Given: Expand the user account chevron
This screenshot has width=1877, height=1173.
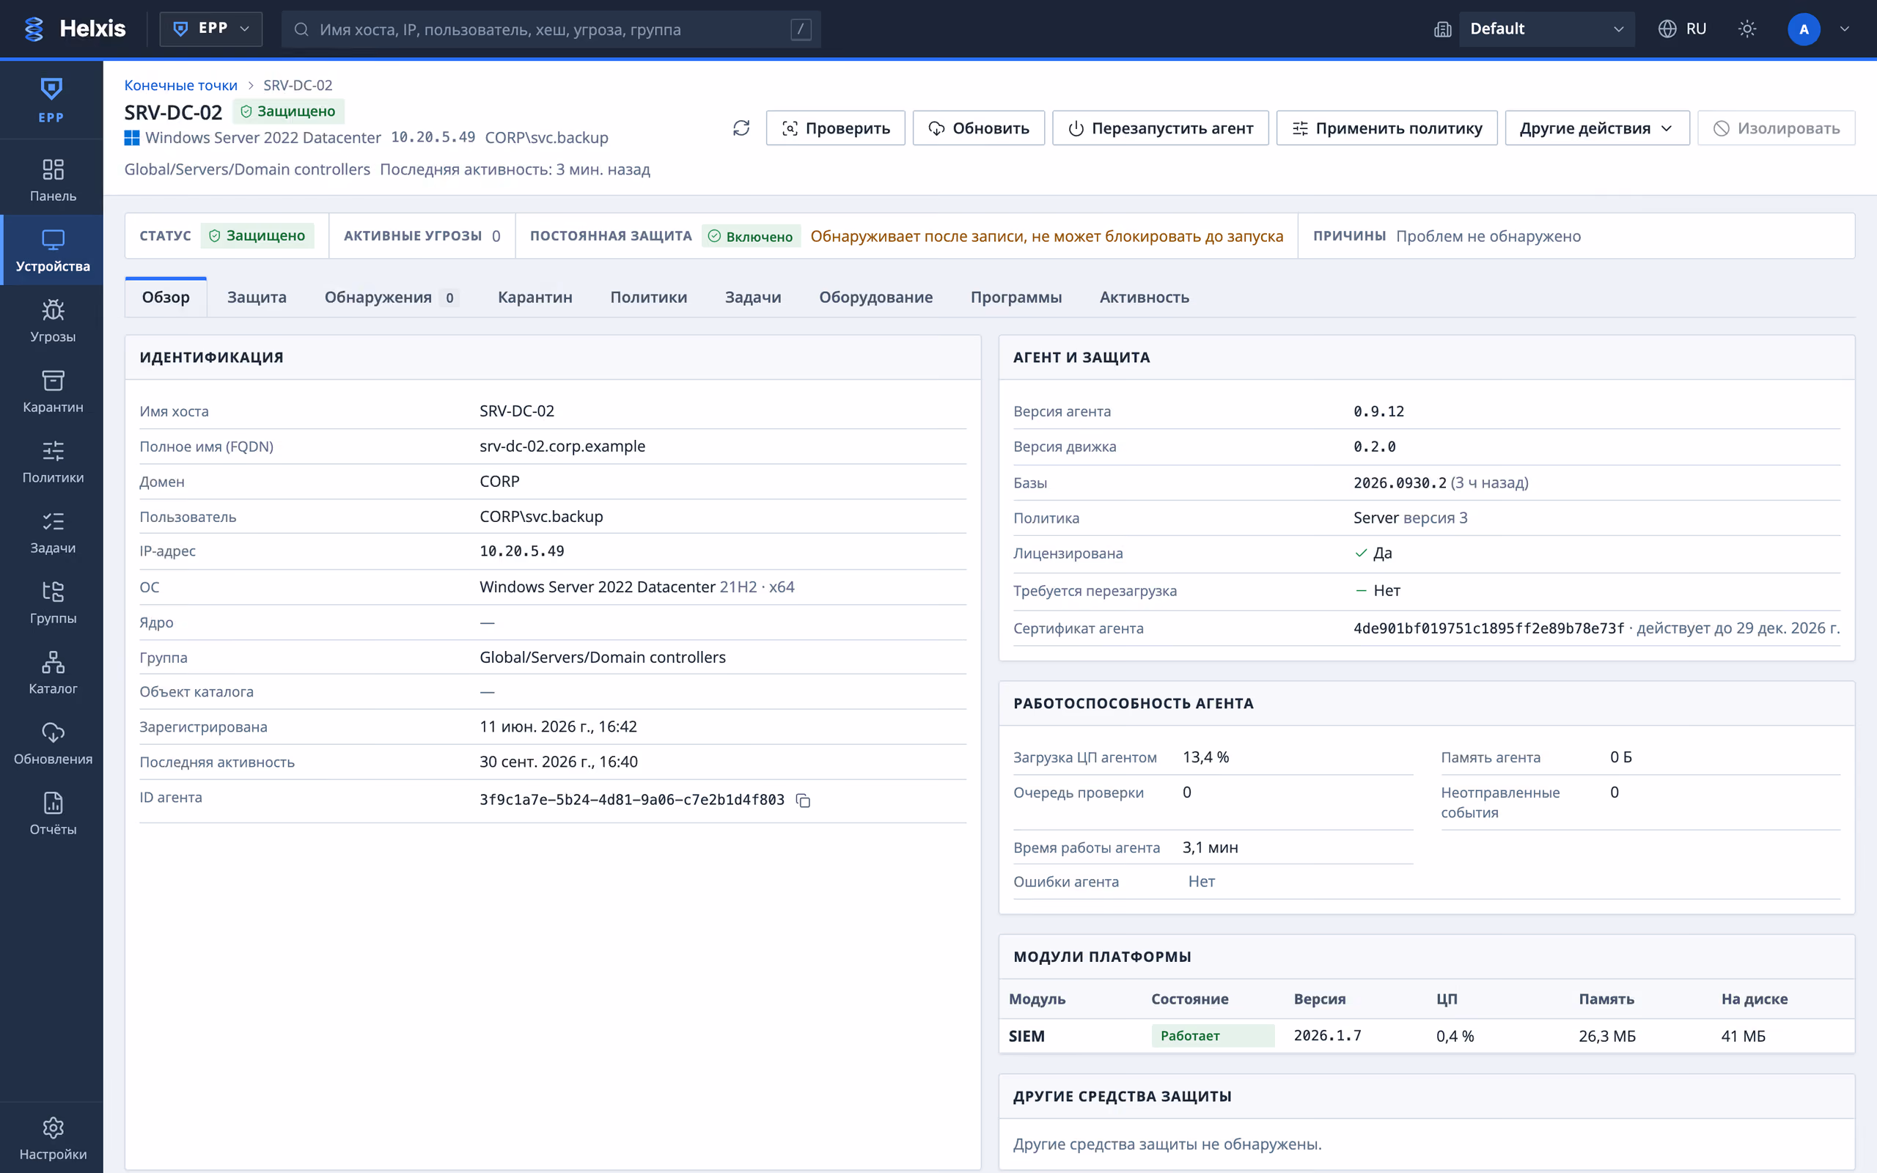Looking at the screenshot, I should pos(1845,29).
